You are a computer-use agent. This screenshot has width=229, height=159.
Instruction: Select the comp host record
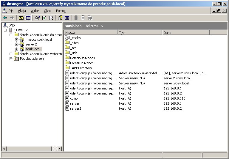(x=125, y=98)
